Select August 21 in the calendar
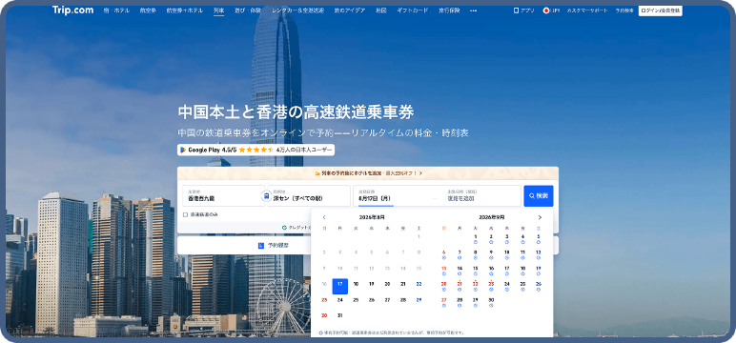The width and height of the screenshot is (736, 343). click(x=402, y=284)
